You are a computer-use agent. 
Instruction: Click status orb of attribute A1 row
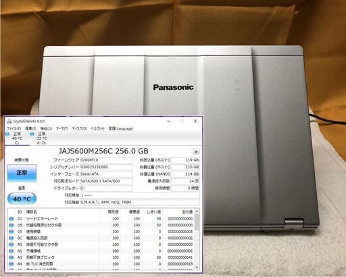pyautogui.click(x=11, y=251)
